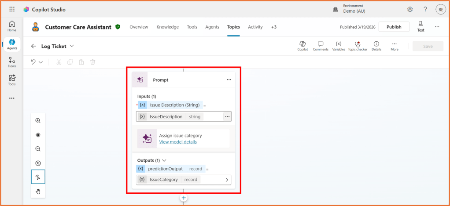This screenshot has height=206, width=450.
Task: Click the Save button
Action: [x=428, y=46]
